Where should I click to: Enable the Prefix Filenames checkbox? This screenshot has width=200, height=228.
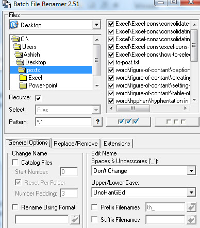coord(94,207)
